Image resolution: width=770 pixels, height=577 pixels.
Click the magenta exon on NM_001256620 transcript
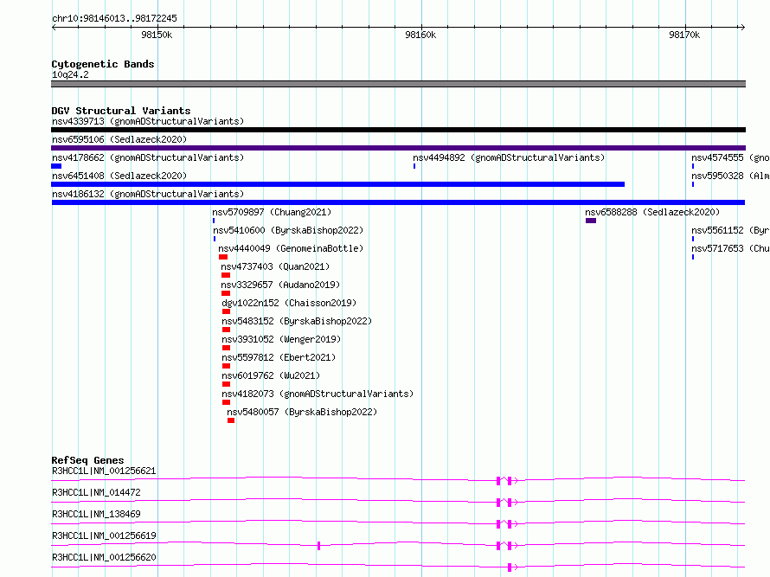510,567
